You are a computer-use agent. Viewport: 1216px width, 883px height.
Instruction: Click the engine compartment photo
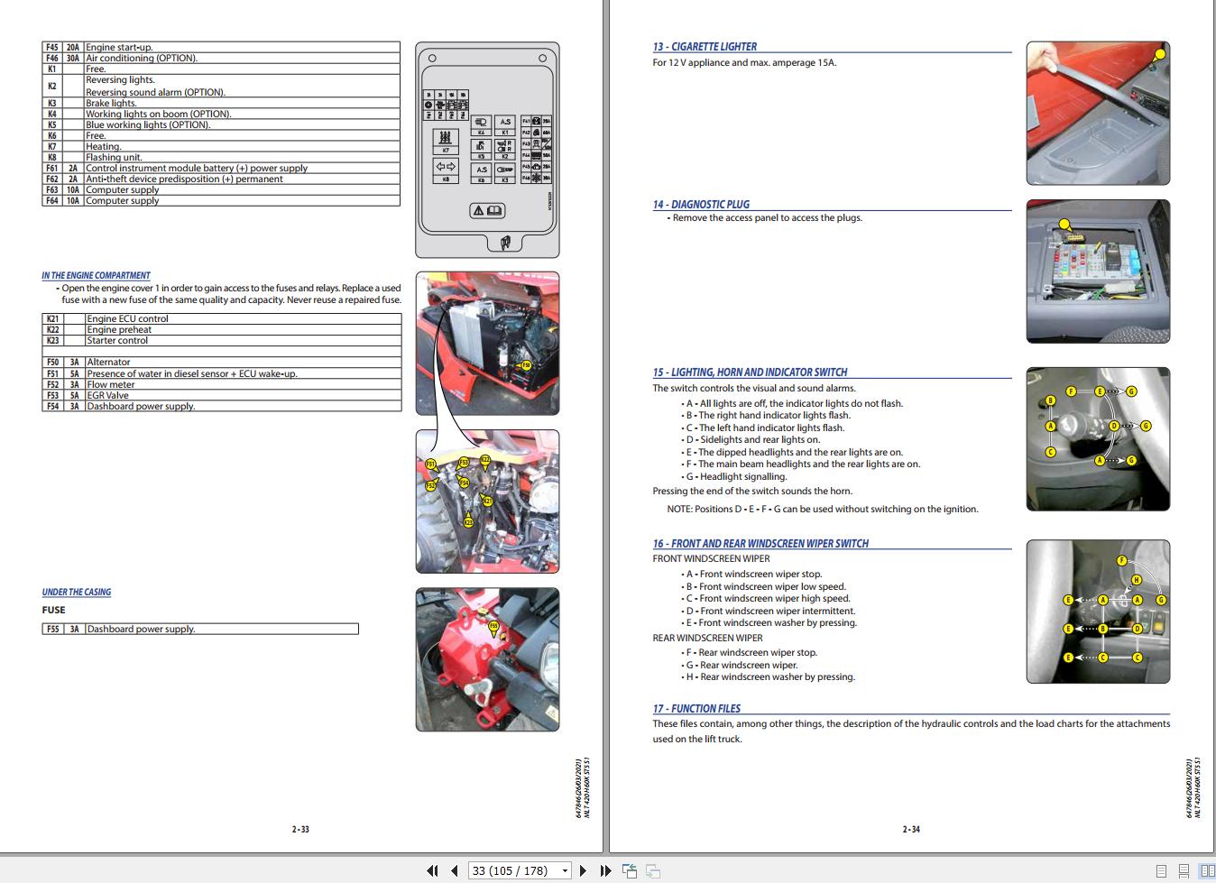[x=487, y=343]
